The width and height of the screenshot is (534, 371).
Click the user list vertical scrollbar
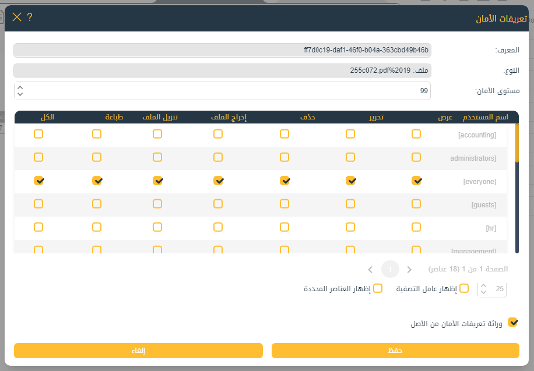(517, 186)
